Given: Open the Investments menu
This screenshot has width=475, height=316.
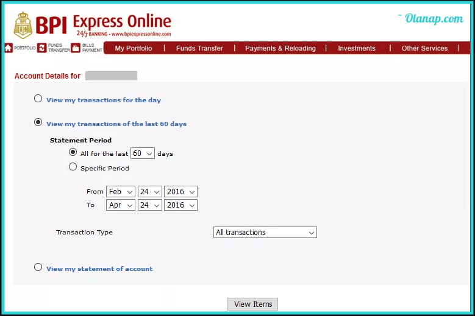Looking at the screenshot, I should point(357,48).
